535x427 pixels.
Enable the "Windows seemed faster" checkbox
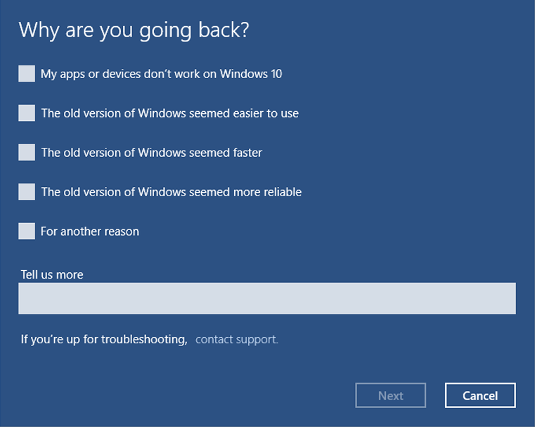27,152
